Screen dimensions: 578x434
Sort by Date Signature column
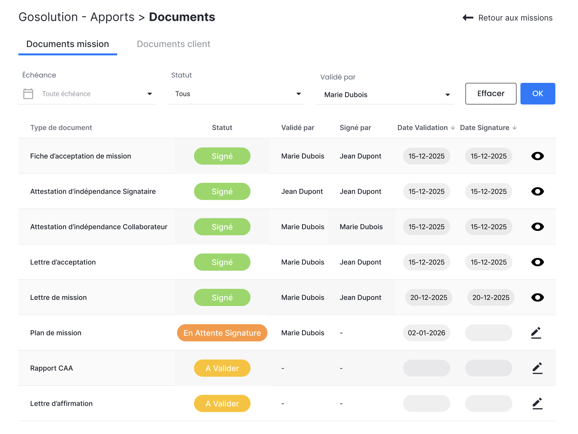(x=514, y=128)
